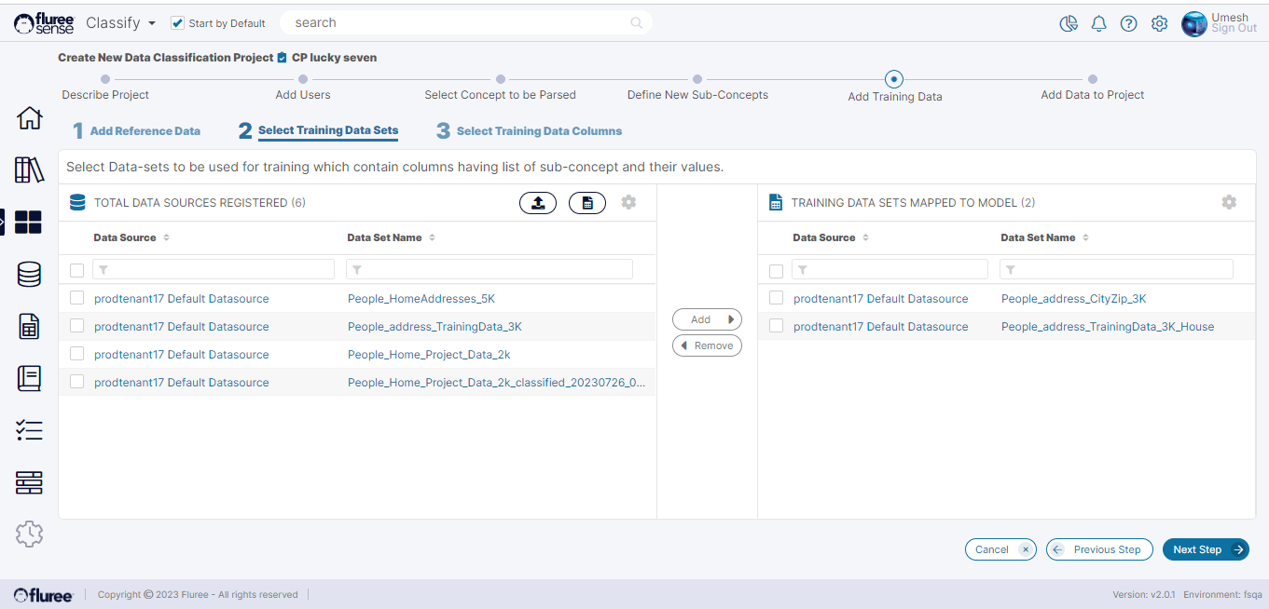The height and width of the screenshot is (609, 1269).
Task: Open the library books icon in sidebar
Action: coord(29,169)
